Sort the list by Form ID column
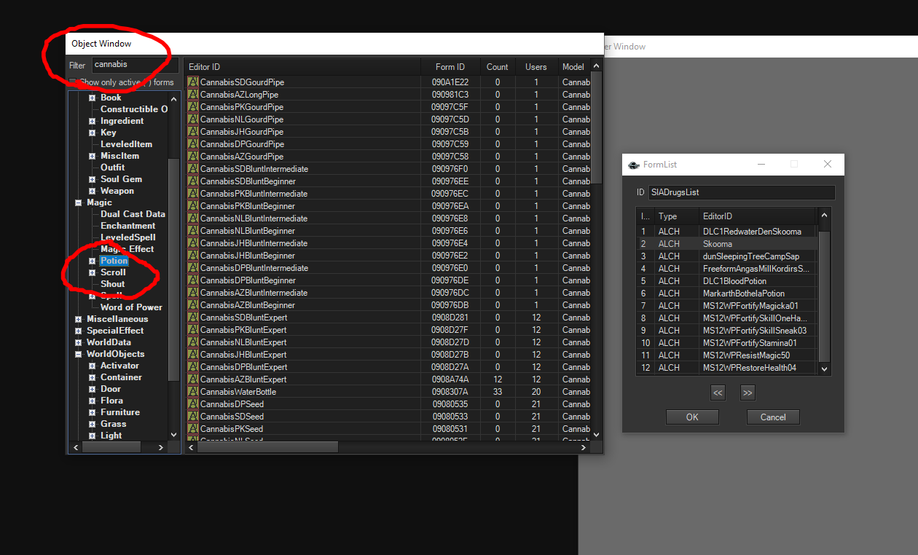The image size is (918, 555). 450,67
